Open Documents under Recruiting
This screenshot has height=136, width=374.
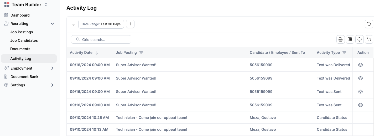tap(20, 49)
